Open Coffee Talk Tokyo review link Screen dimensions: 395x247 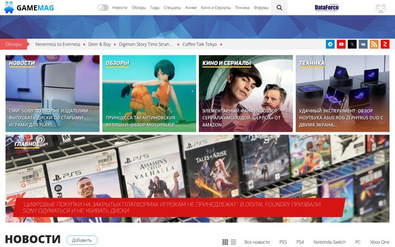[200, 44]
